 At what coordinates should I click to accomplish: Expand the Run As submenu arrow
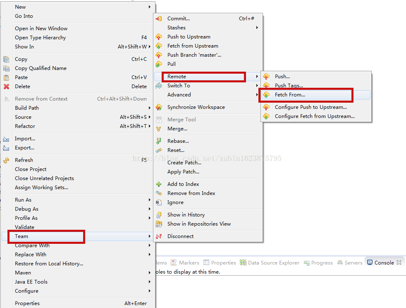pyautogui.click(x=149, y=200)
